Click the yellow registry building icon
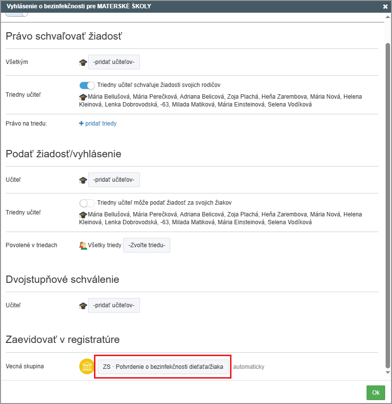392x404 pixels. click(87, 366)
